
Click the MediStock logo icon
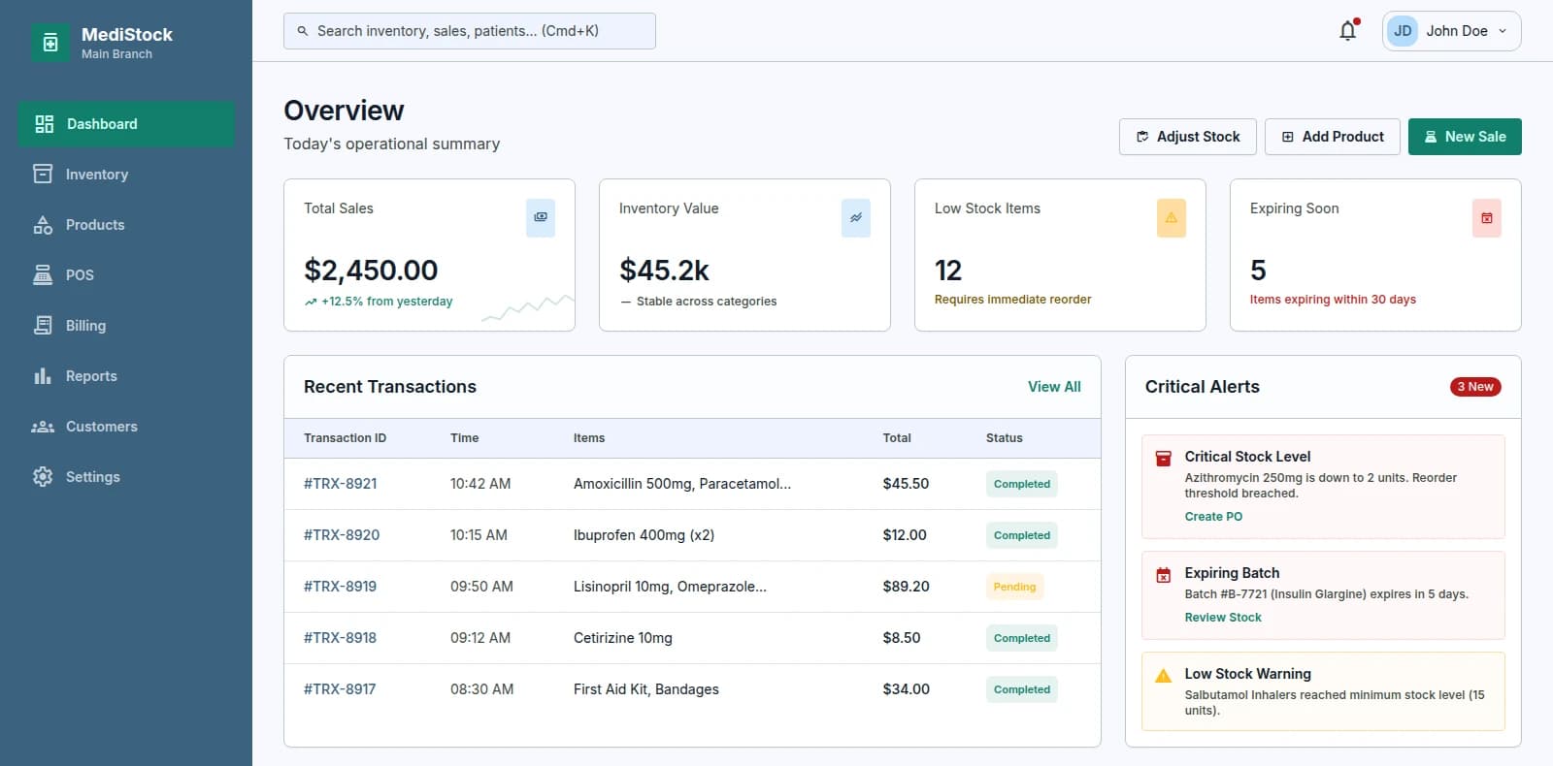50,43
